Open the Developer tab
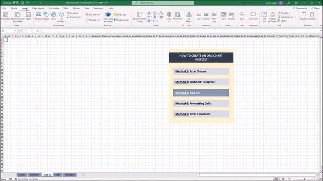This screenshot has width=323, height=181. point(99,8)
